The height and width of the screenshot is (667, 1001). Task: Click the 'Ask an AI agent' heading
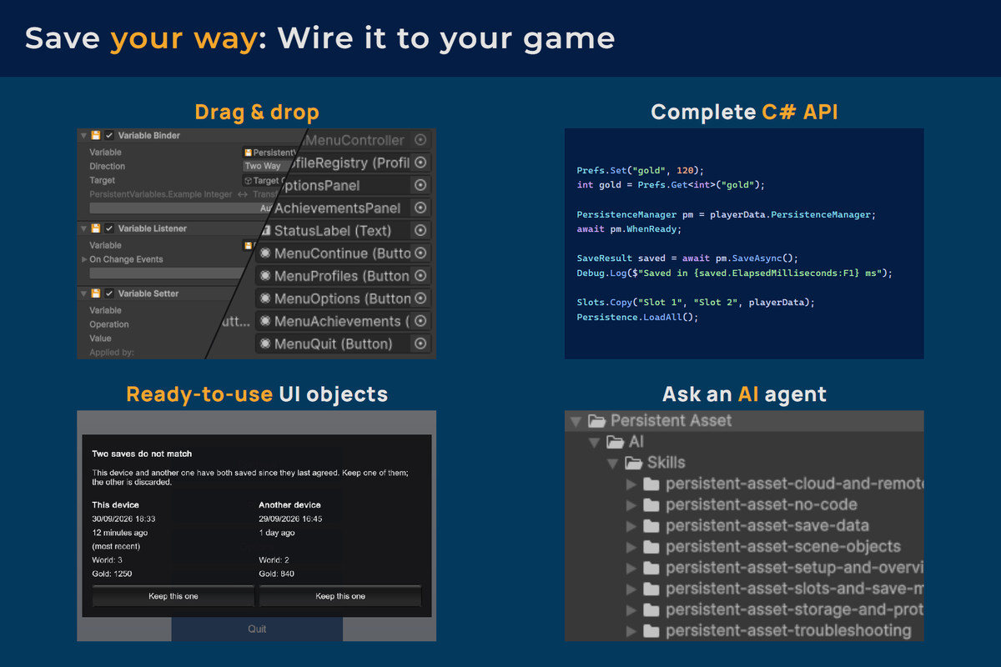click(x=744, y=394)
